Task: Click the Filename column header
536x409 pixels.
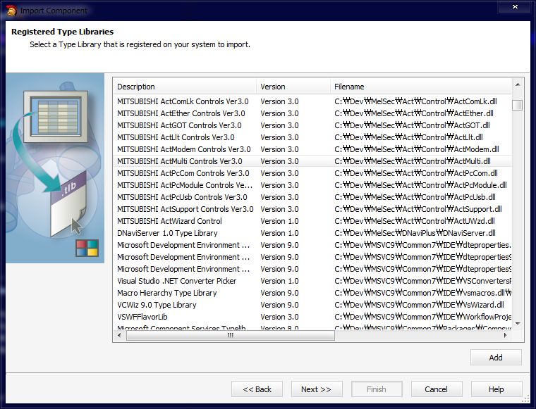Action: click(x=420, y=87)
